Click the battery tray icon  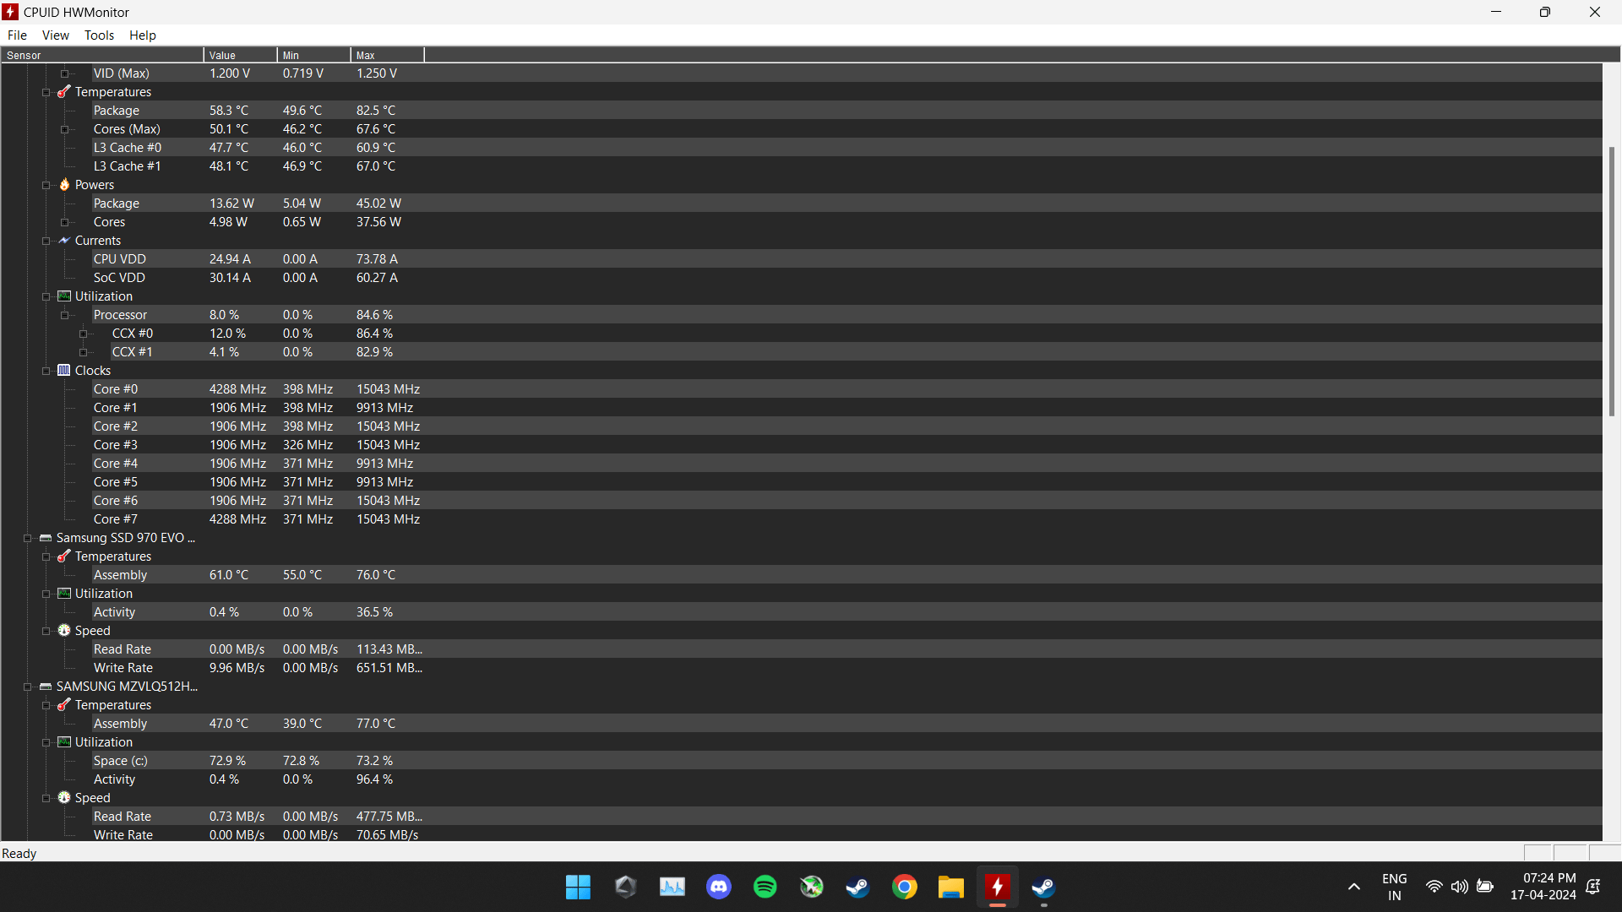point(1485,887)
